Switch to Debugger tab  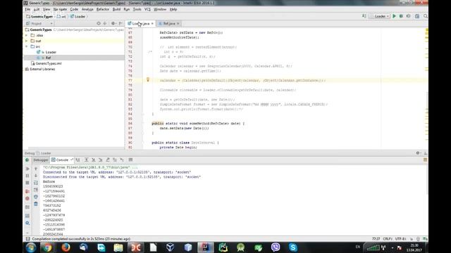[x=41, y=160]
